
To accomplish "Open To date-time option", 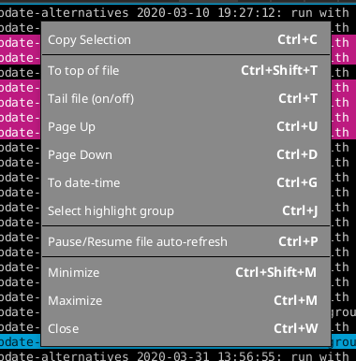I will (185, 183).
